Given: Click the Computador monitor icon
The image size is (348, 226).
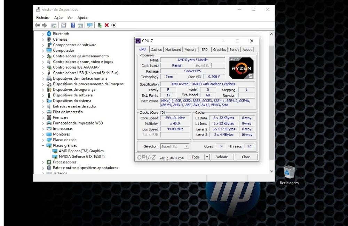Looking at the screenshot, I should pyautogui.click(x=49, y=50).
